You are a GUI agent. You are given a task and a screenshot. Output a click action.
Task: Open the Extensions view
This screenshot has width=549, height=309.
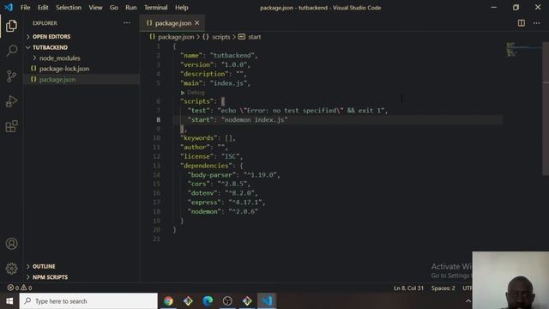click(x=11, y=126)
